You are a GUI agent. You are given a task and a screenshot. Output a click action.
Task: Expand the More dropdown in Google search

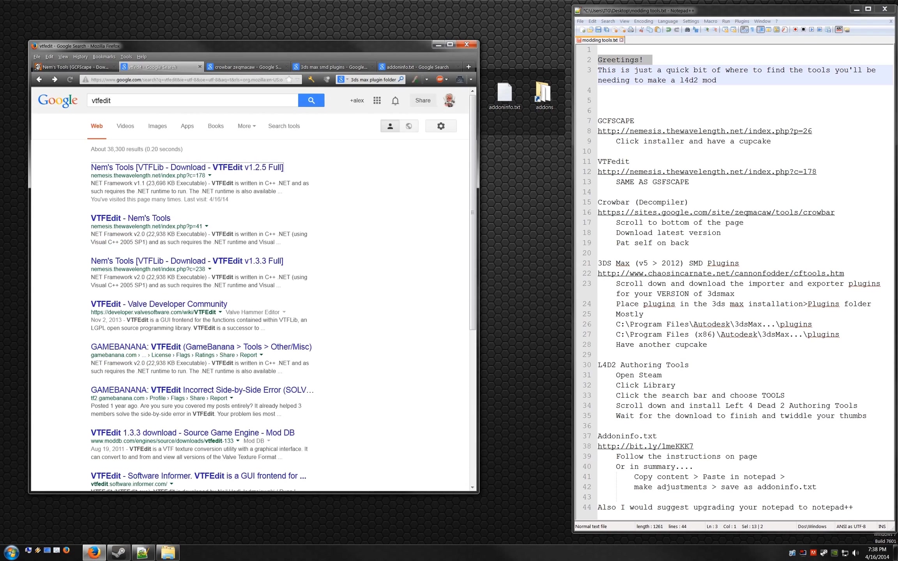pos(246,126)
